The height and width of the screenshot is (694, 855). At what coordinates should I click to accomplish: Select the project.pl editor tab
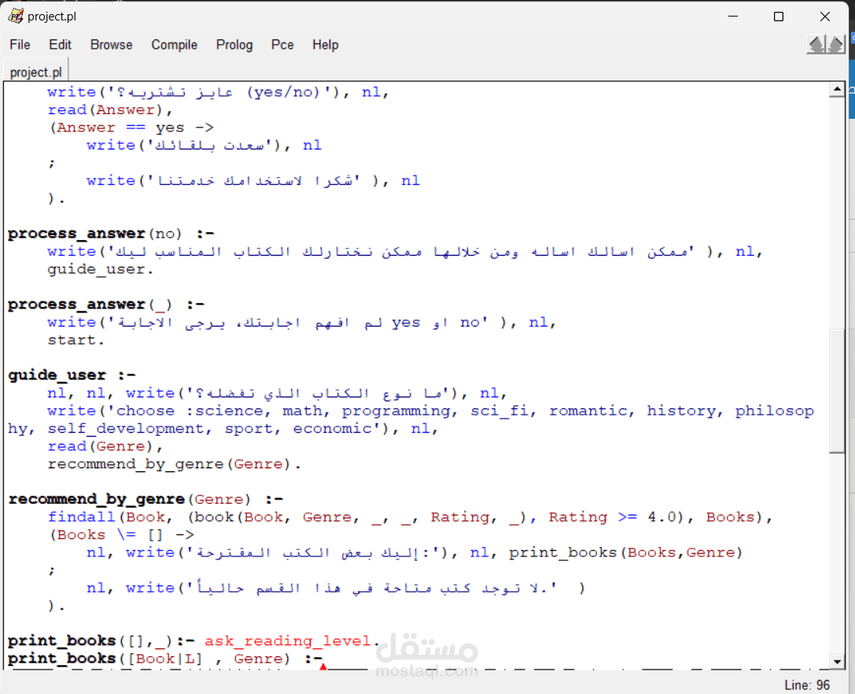pyautogui.click(x=36, y=72)
